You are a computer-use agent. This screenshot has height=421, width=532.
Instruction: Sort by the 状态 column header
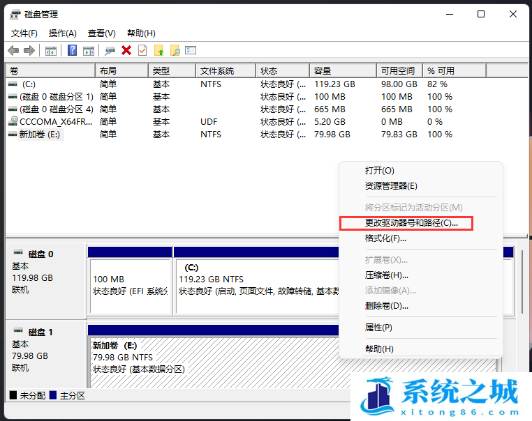point(283,71)
